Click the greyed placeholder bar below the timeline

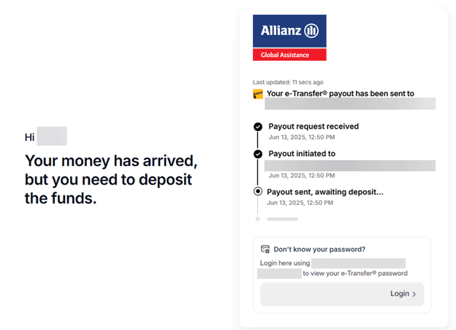(282, 219)
